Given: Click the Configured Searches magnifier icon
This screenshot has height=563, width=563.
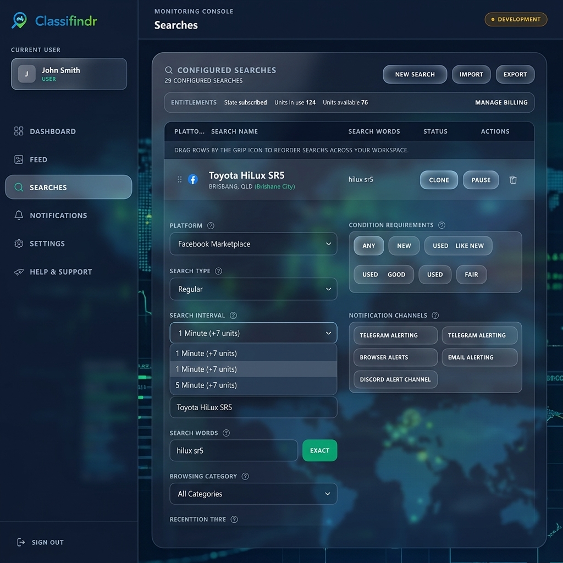Looking at the screenshot, I should pyautogui.click(x=168, y=70).
